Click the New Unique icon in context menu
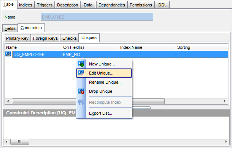 [x=81, y=64]
